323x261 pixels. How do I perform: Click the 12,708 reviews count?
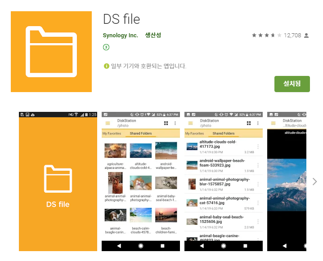(292, 35)
